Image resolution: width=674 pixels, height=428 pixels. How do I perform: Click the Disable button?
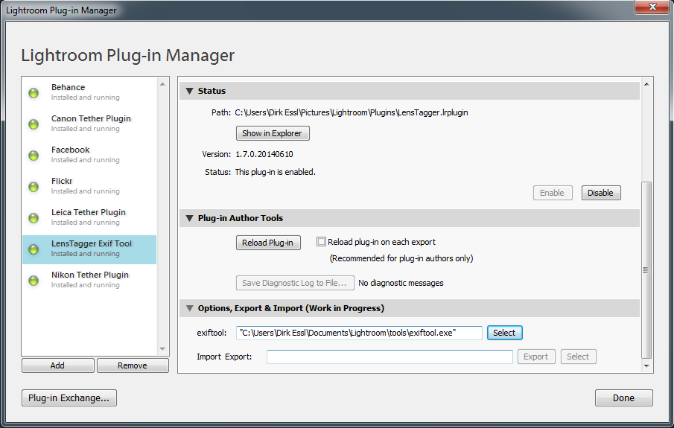coord(601,193)
